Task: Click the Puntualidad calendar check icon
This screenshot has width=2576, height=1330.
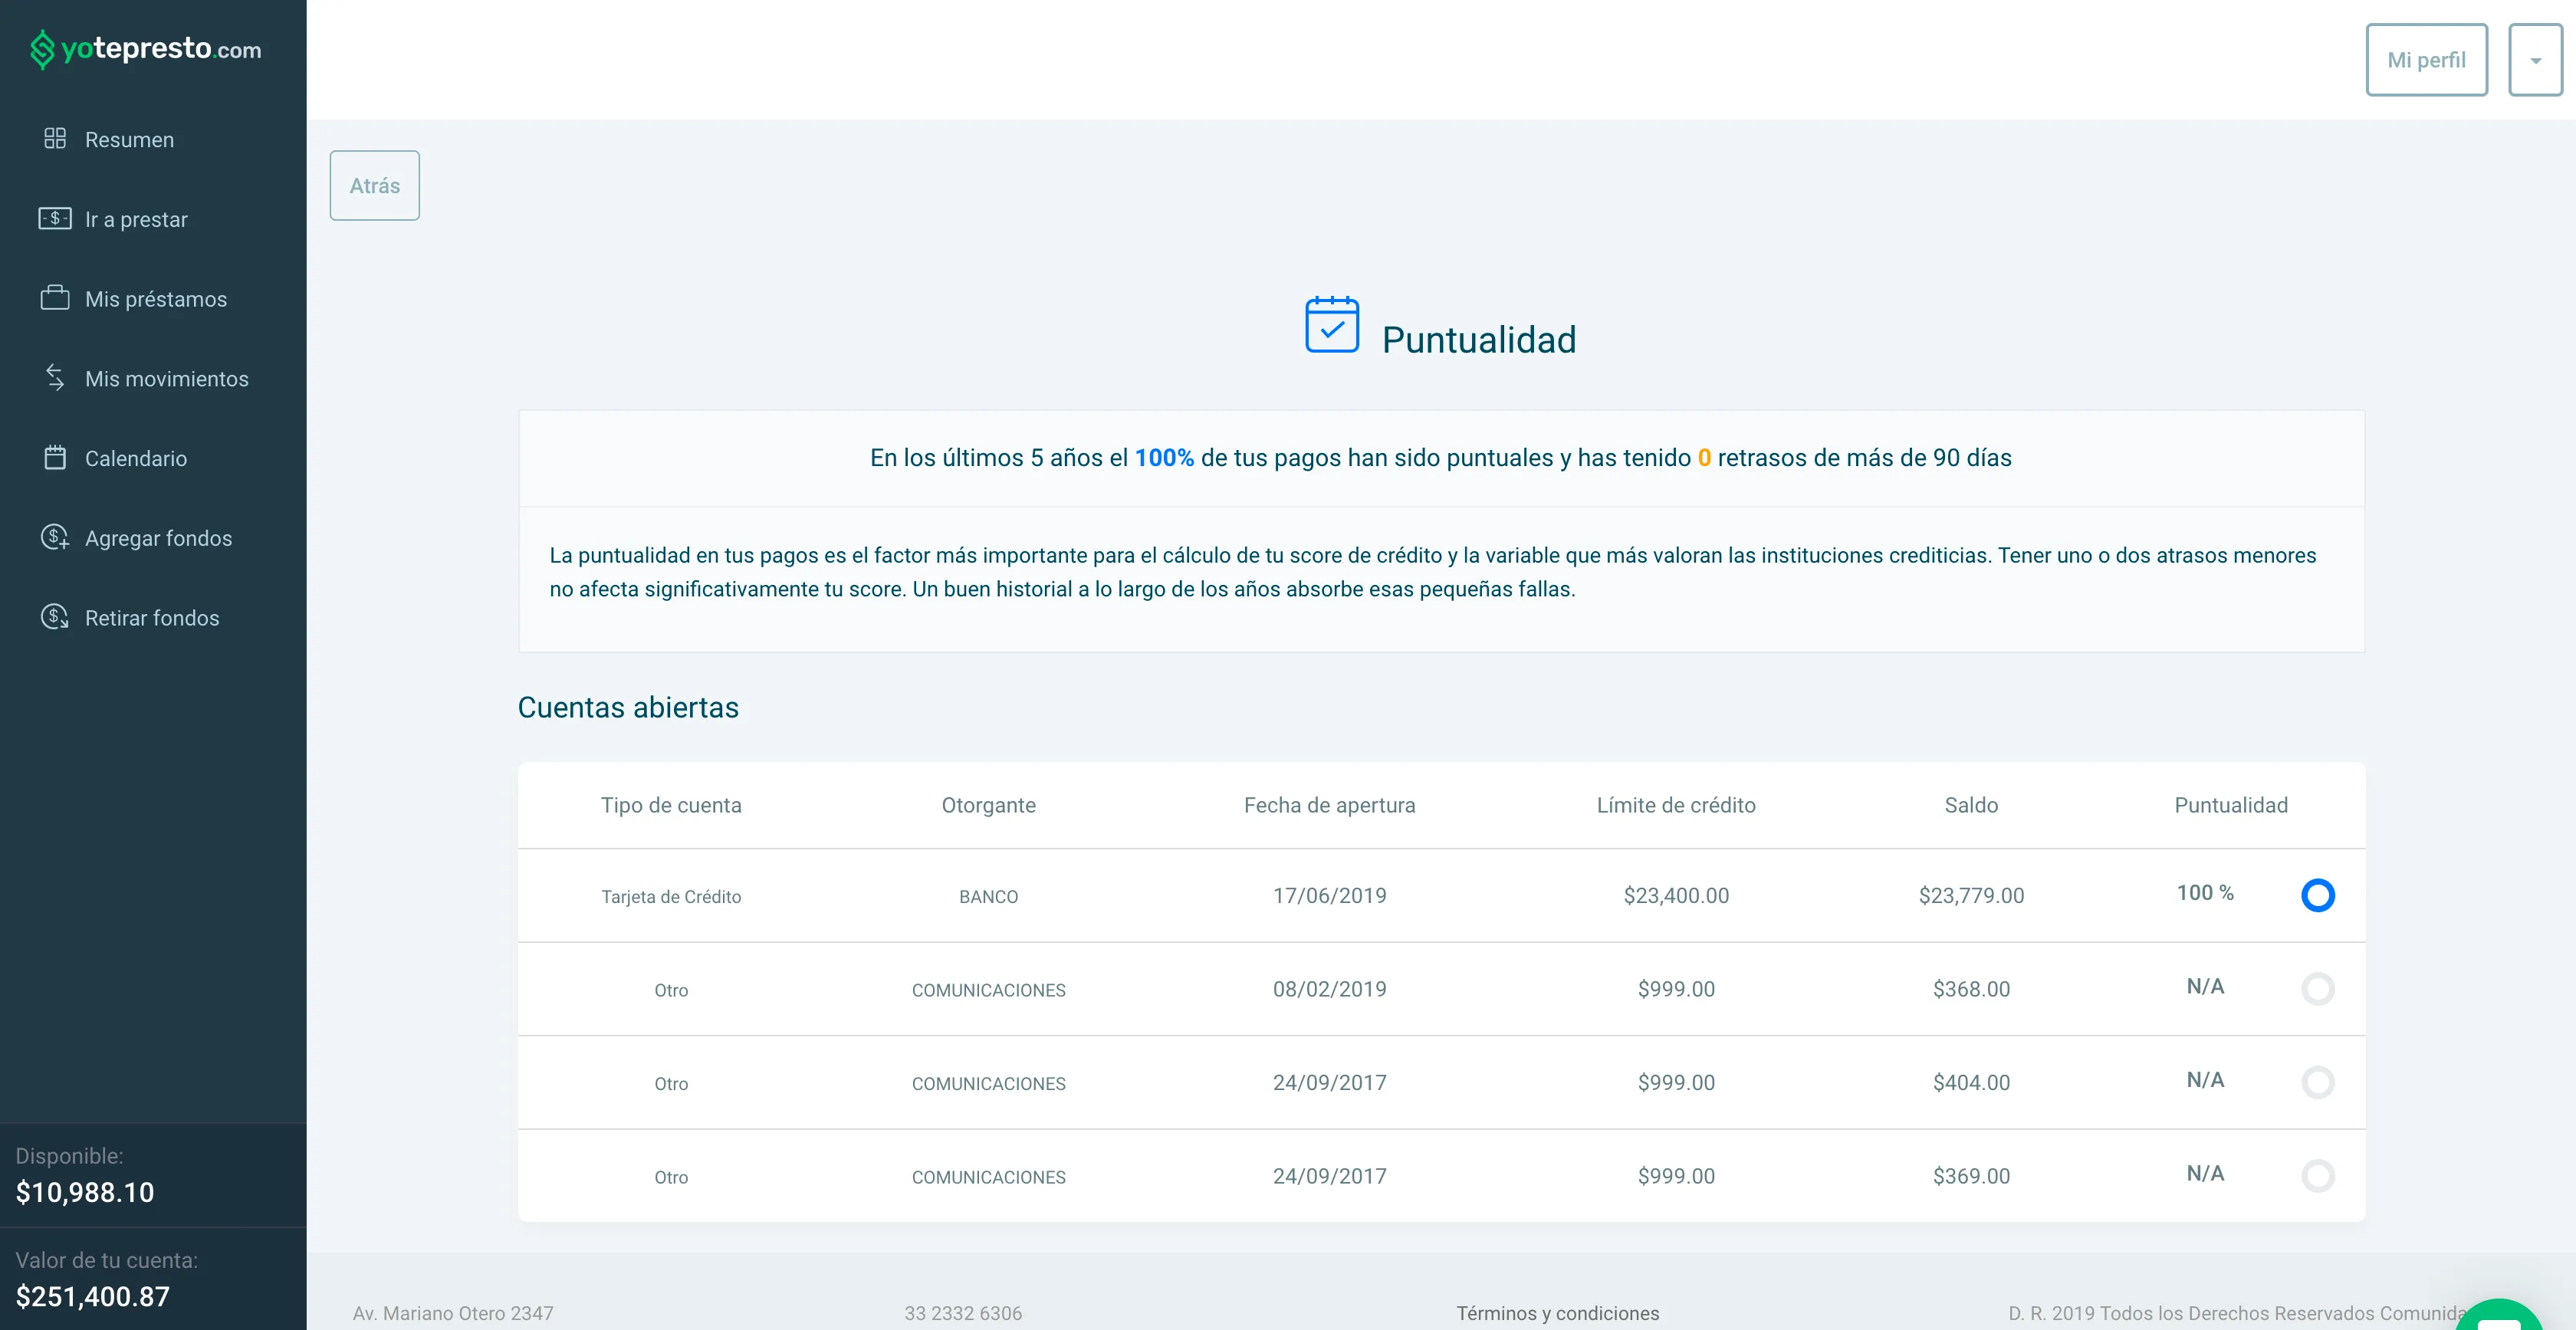Action: click(1332, 325)
